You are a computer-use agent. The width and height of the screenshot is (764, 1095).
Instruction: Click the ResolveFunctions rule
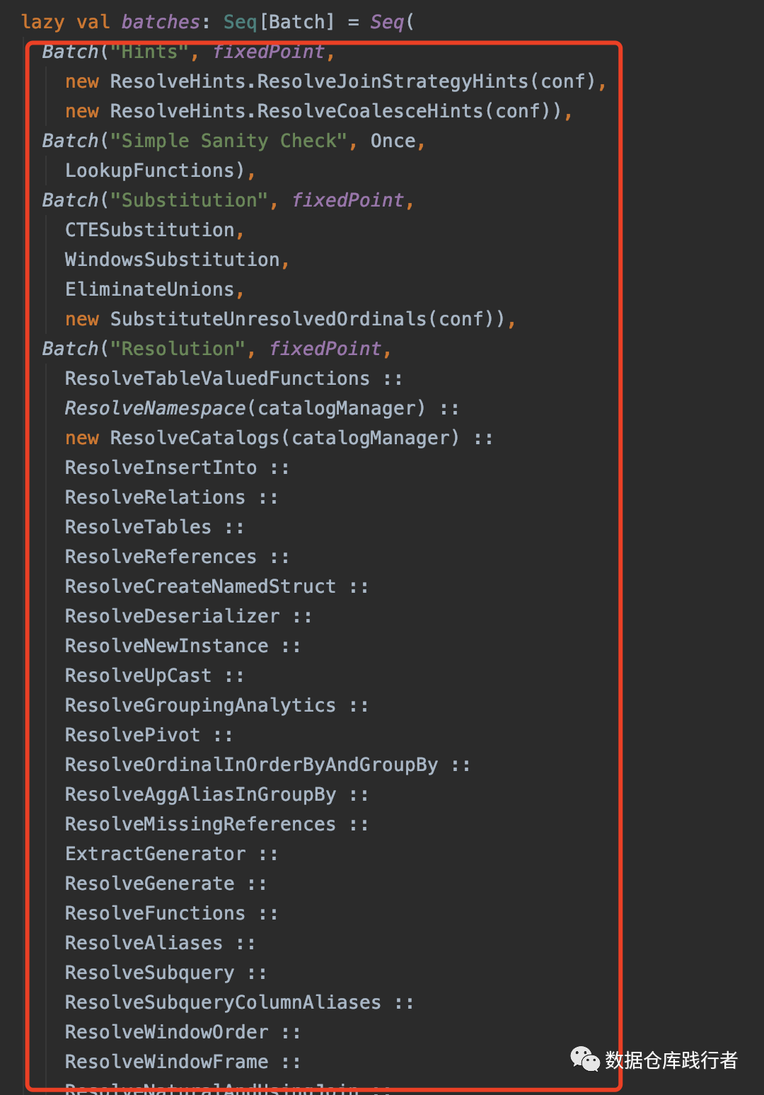pos(155,913)
